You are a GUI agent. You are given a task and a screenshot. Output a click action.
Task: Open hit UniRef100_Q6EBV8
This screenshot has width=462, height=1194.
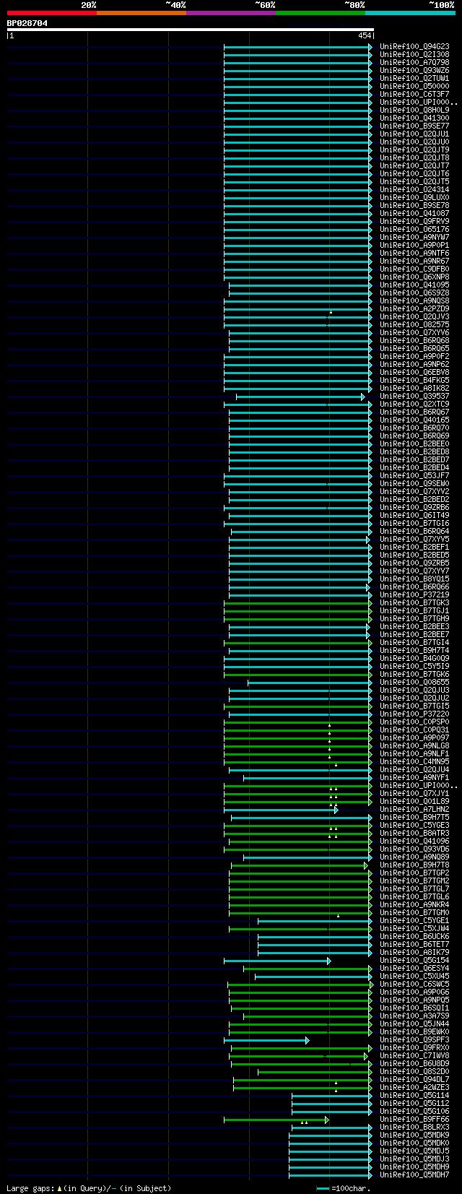click(x=414, y=373)
